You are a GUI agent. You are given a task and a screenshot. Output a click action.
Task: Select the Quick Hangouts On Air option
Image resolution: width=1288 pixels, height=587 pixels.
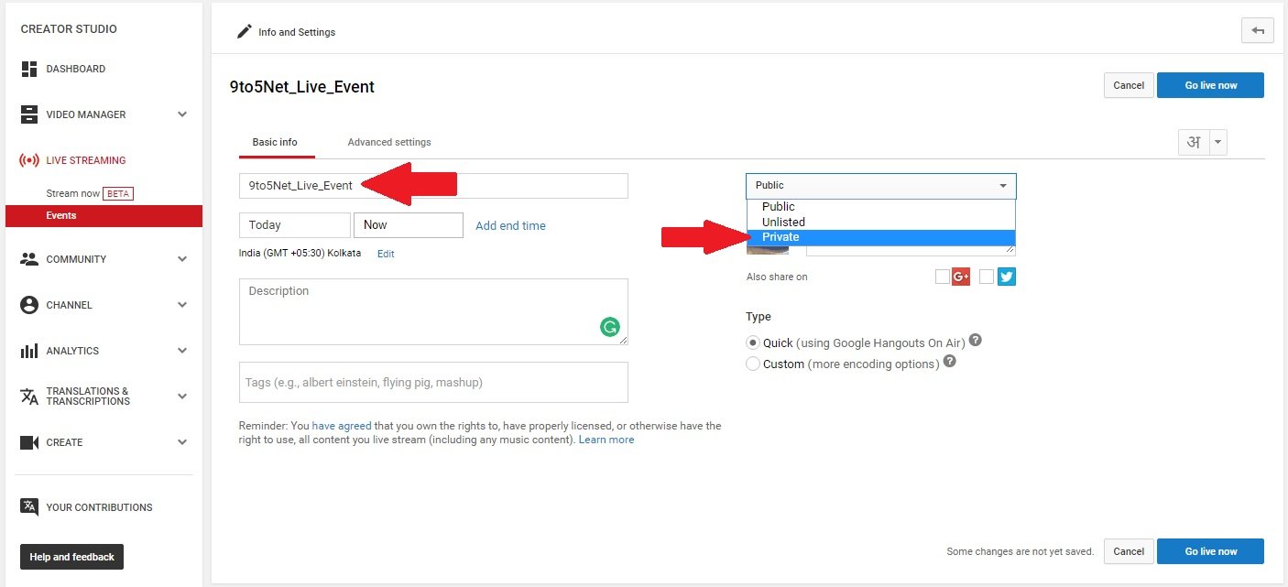[x=753, y=343]
